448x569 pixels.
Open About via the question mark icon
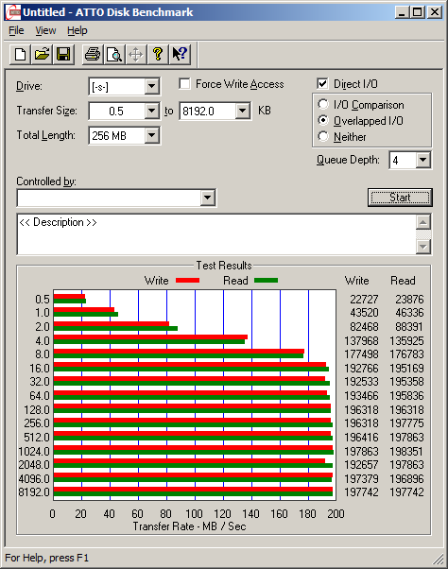(x=158, y=55)
